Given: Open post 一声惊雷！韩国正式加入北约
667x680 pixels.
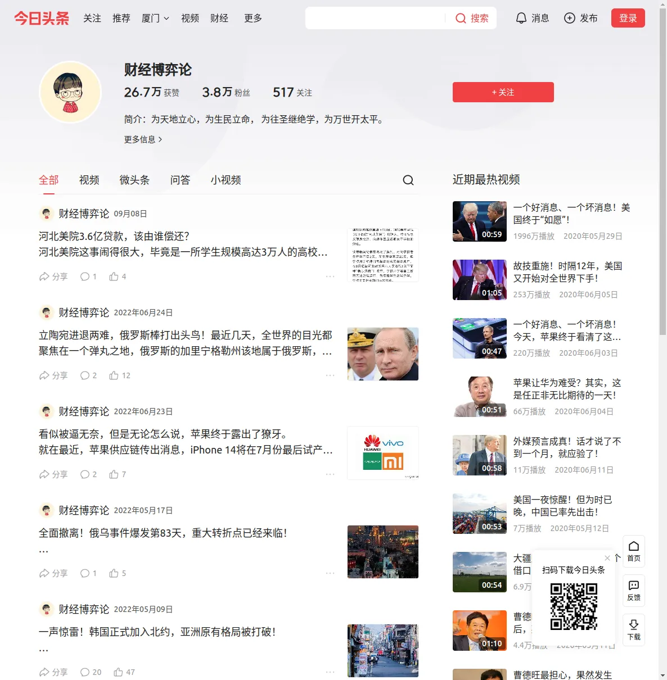Looking at the screenshot, I should 157,632.
